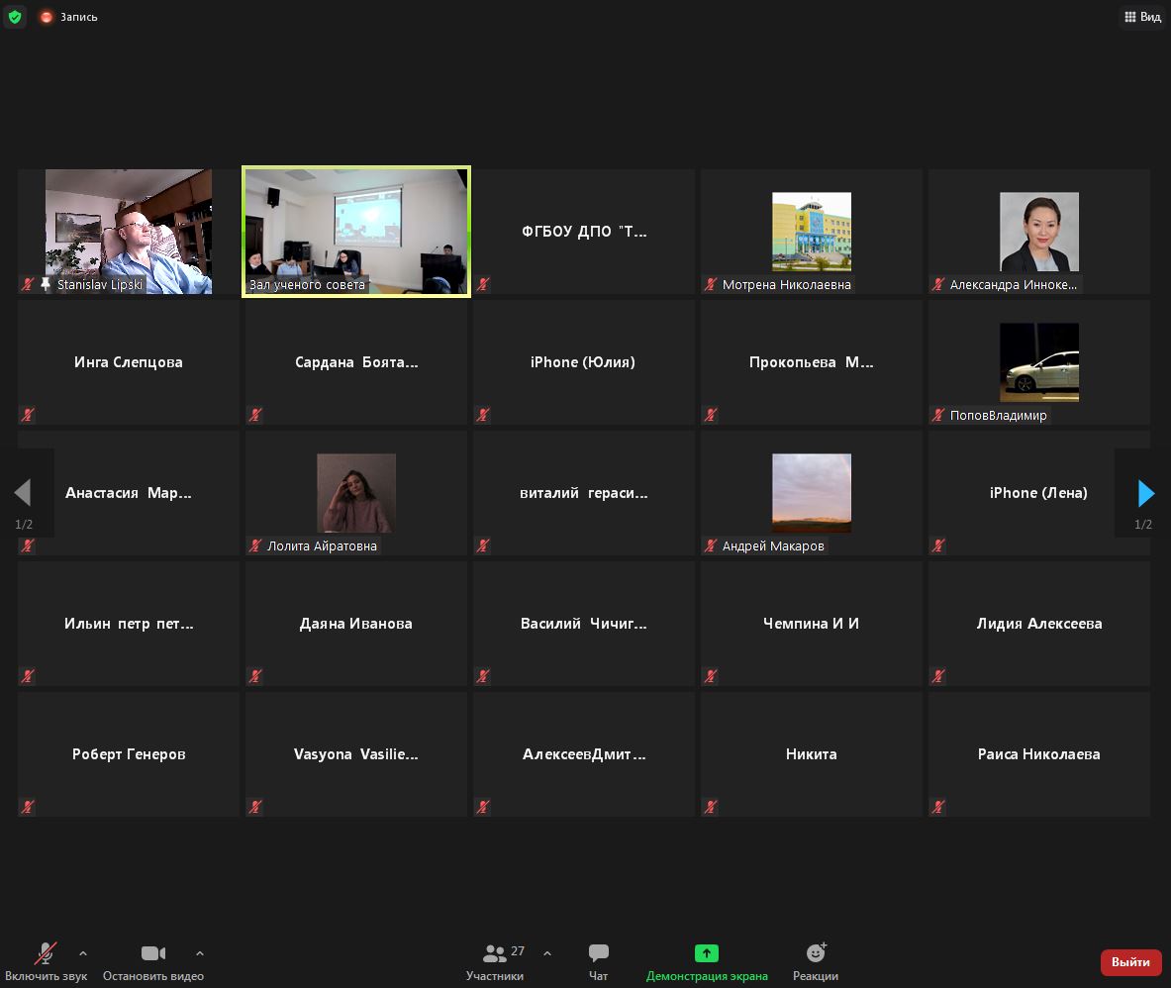Open the Вид view menu

point(1142,17)
